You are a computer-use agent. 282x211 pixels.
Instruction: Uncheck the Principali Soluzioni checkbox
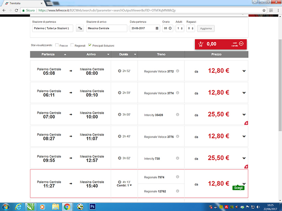coord(90,45)
